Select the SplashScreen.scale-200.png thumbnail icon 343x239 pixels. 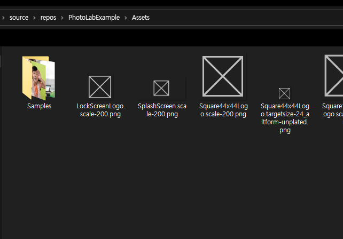[161, 88]
